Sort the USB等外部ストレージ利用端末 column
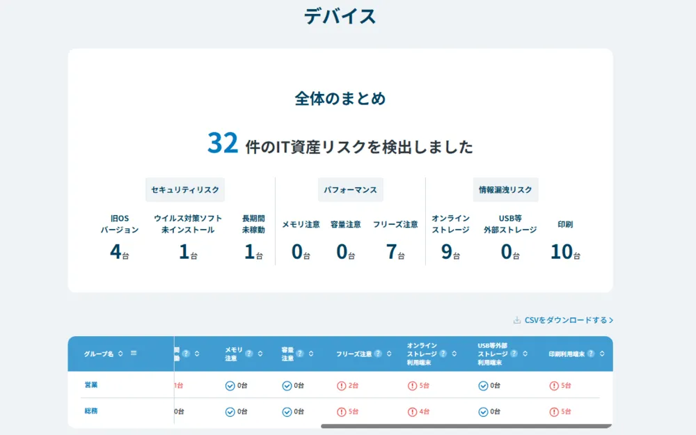The image size is (696, 435). click(525, 354)
